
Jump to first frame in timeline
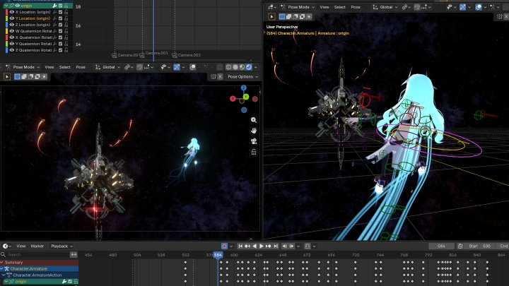240,246
